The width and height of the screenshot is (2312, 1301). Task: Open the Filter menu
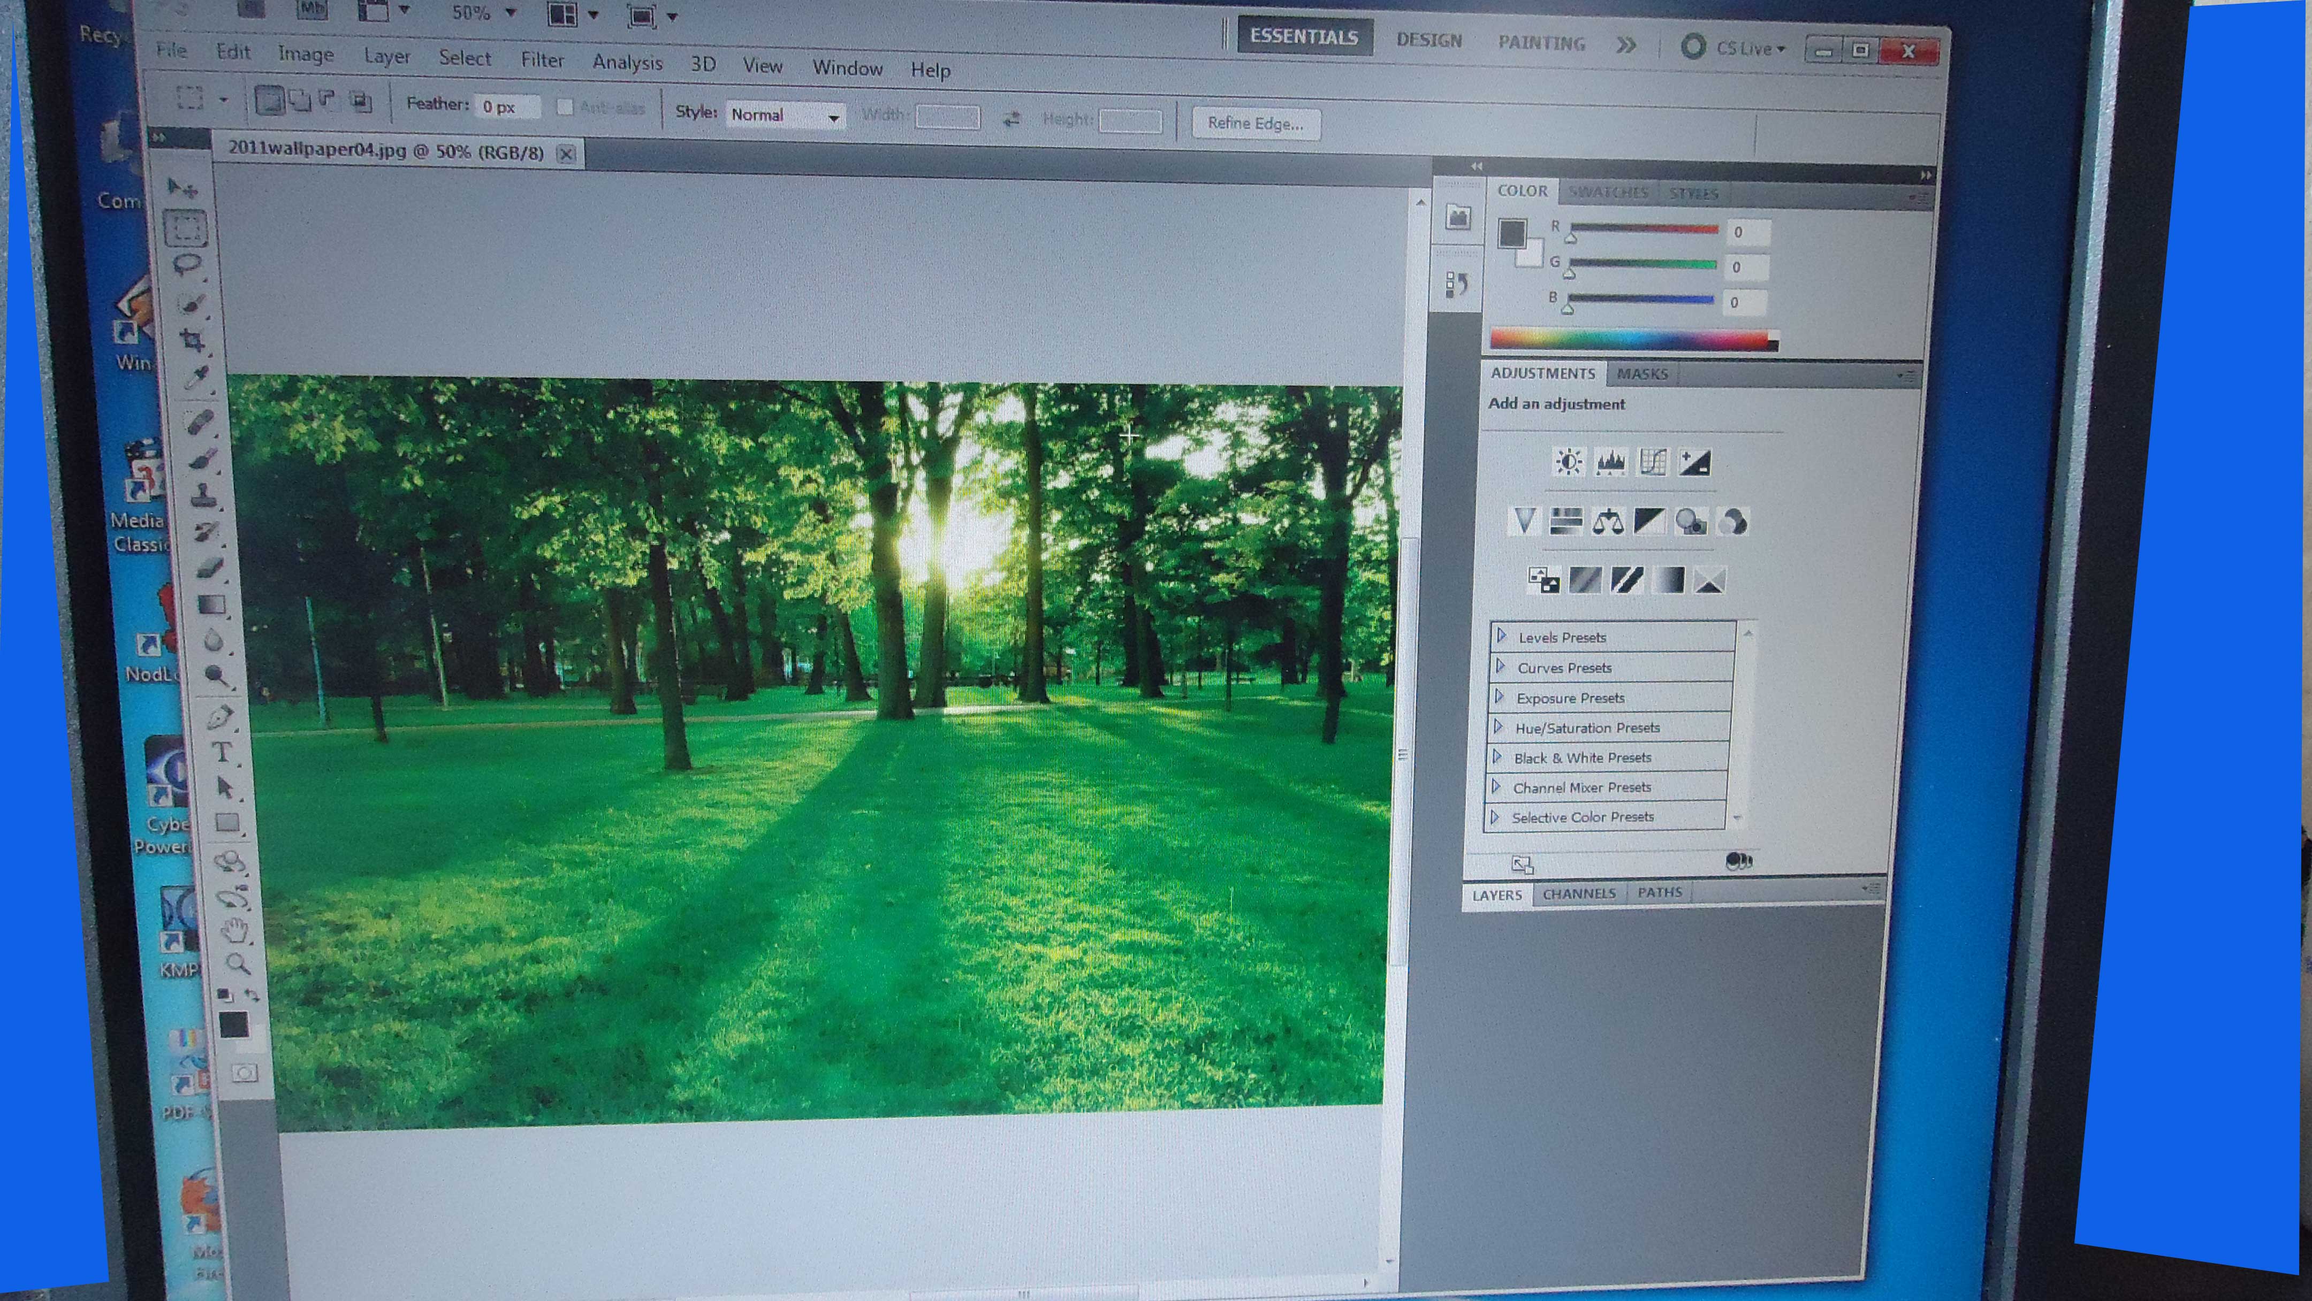[542, 60]
